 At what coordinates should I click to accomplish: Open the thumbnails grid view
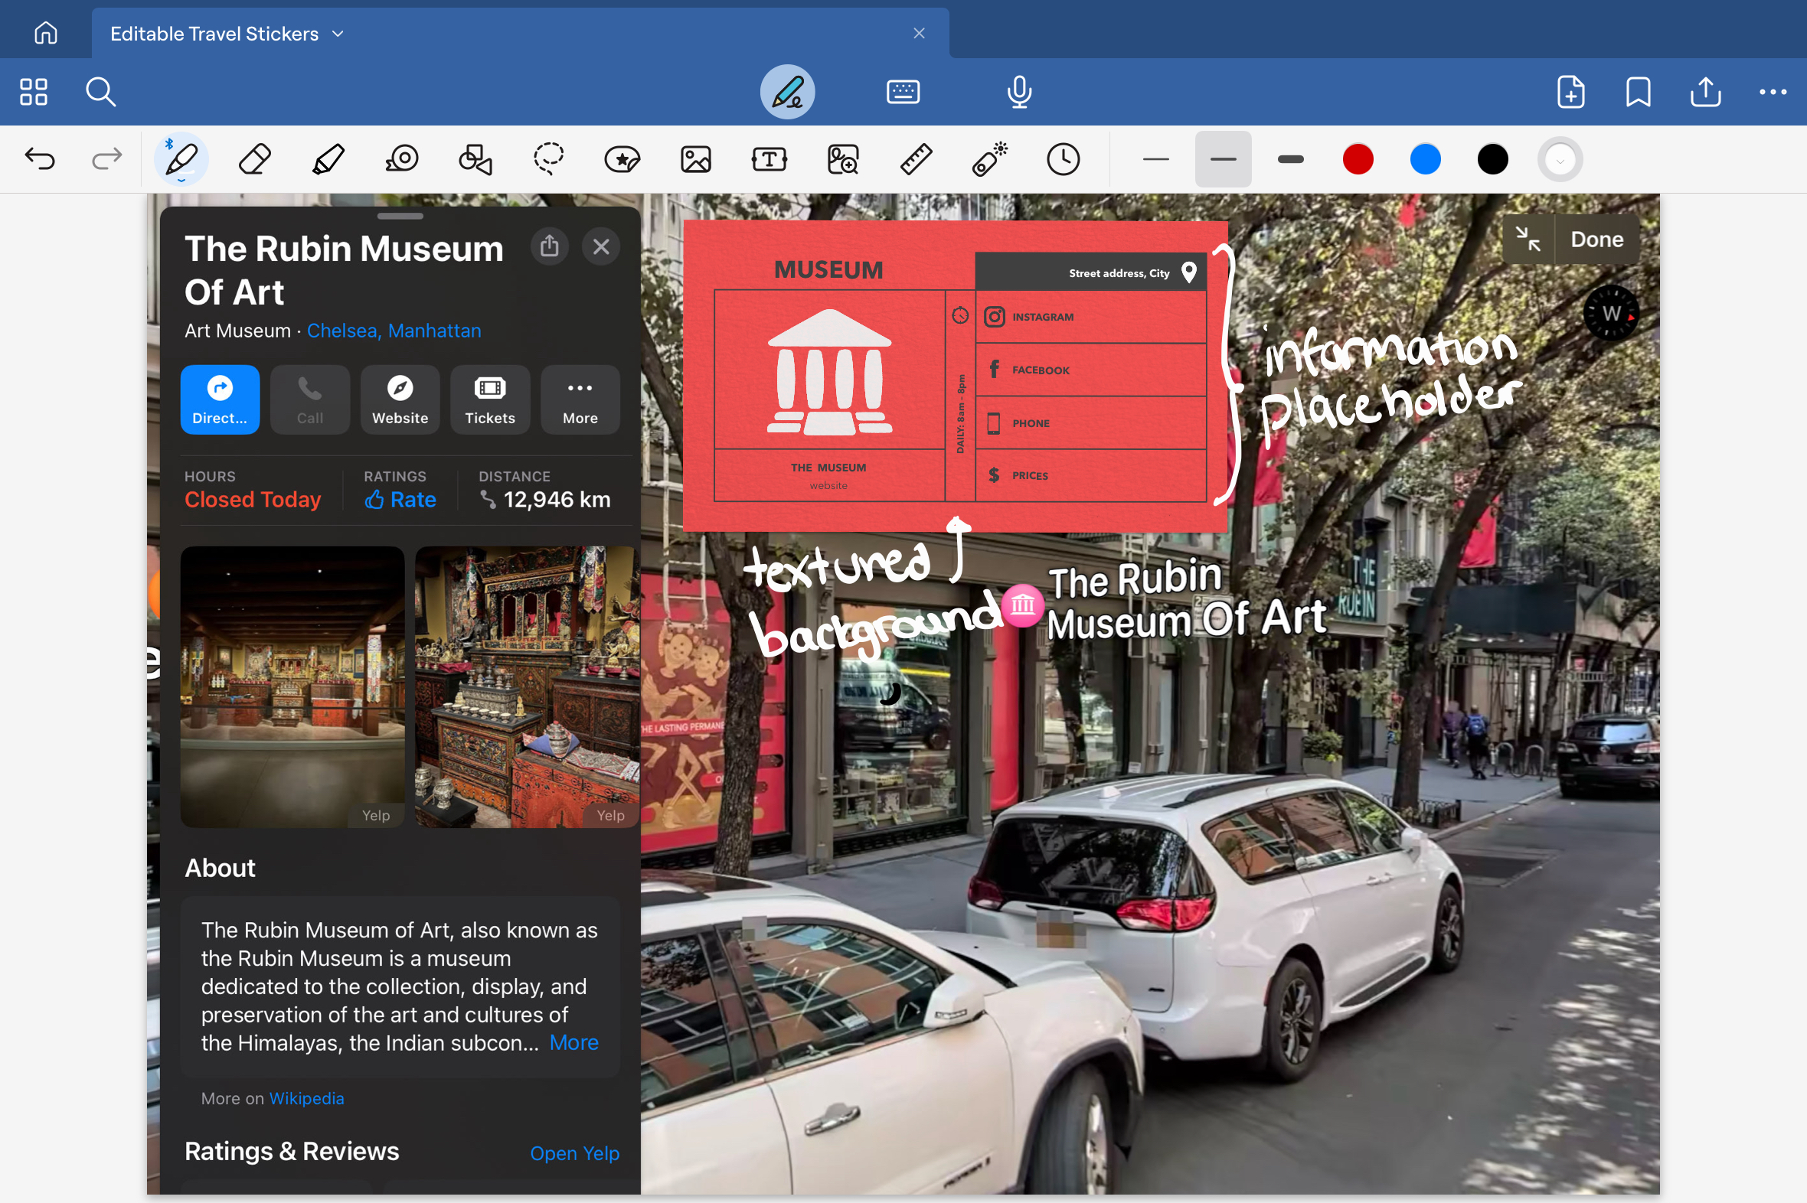tap(34, 92)
